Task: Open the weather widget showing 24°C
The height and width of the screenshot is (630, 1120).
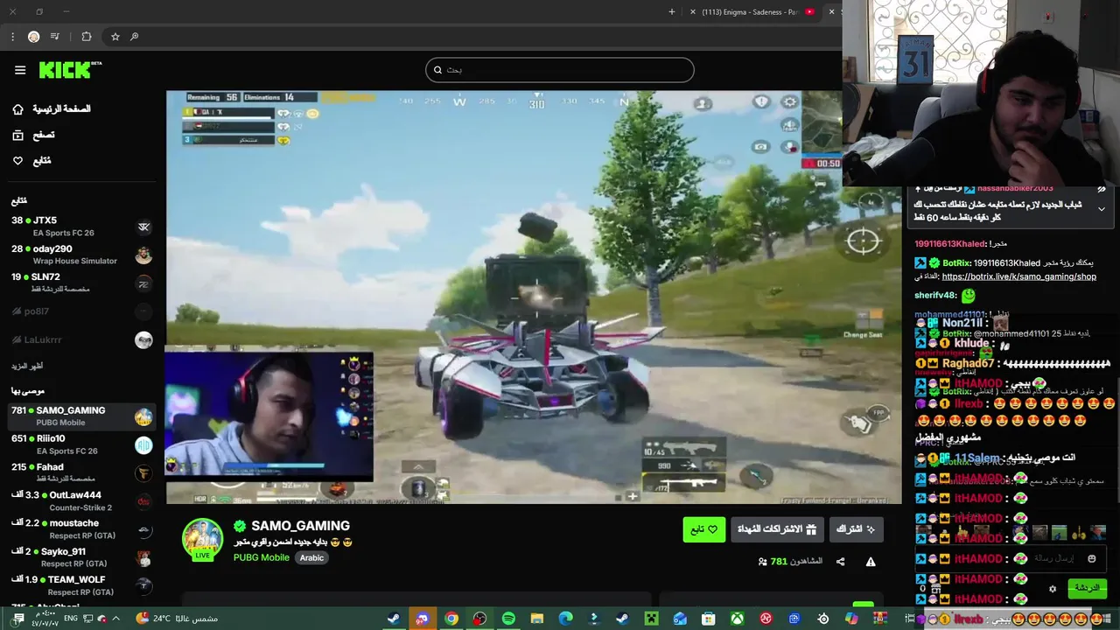Action: 177,619
